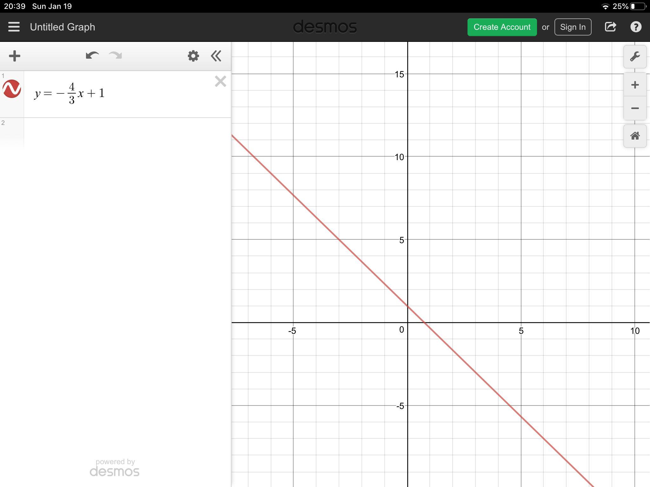Click the Sign In button
650x487 pixels.
573,27
